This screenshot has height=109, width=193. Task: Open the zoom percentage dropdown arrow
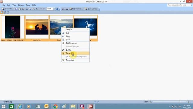click(x=54, y=9)
